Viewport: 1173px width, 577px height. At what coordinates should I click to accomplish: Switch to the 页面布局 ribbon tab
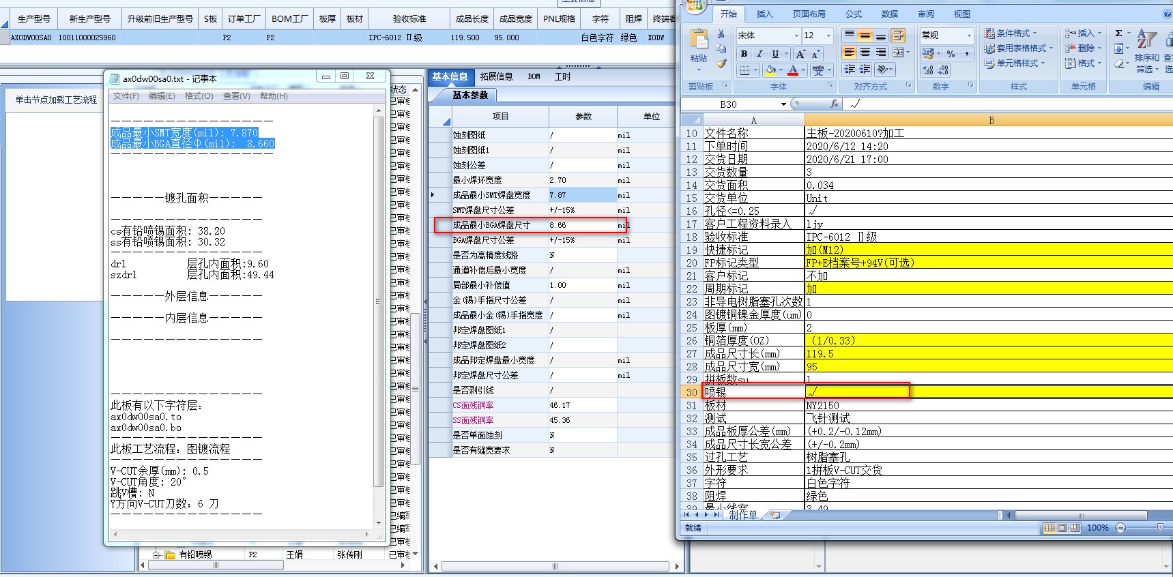tap(809, 14)
